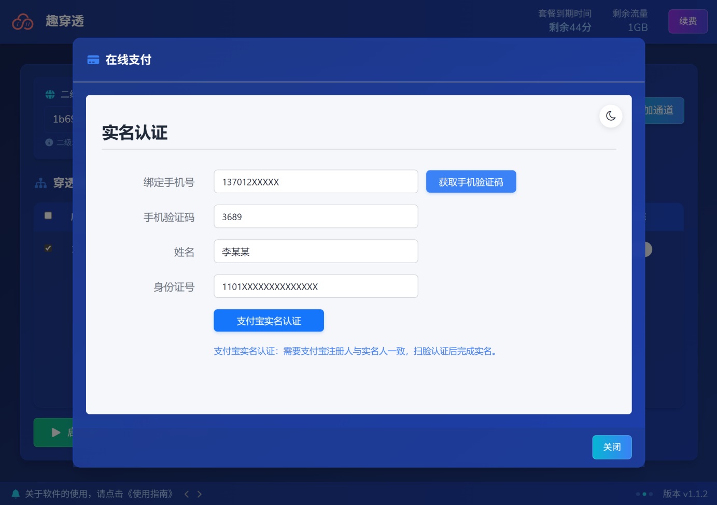Click the 身份证号 ID number input field

[316, 286]
